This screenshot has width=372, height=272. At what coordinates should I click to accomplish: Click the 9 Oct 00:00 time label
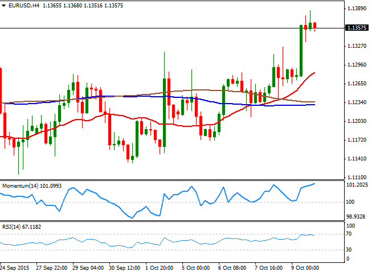point(306,267)
